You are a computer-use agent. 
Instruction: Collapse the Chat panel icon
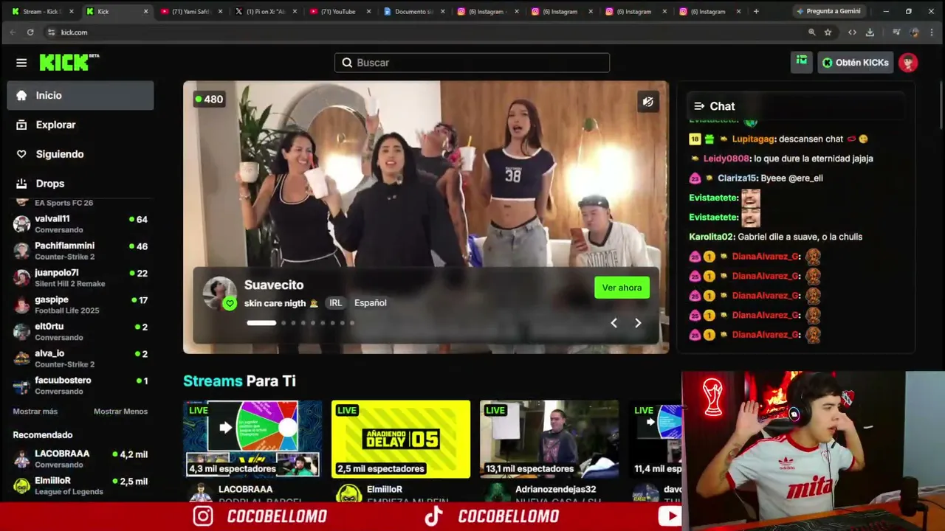[699, 106]
